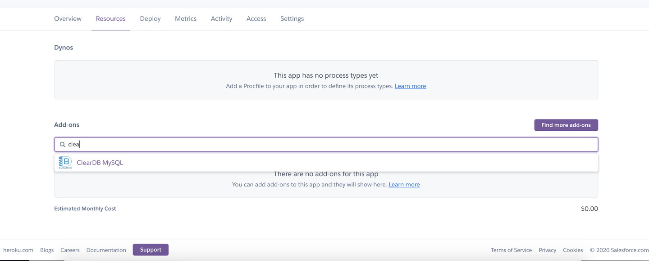Open the Activity tab

point(221,19)
